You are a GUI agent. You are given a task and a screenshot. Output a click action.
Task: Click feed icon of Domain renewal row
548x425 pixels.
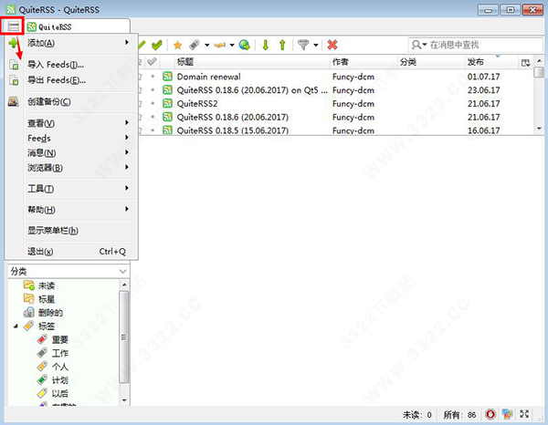168,76
